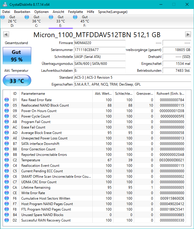Click status orb for Raw Read Error Rate
This screenshot has width=194, height=229.
tap(7, 100)
